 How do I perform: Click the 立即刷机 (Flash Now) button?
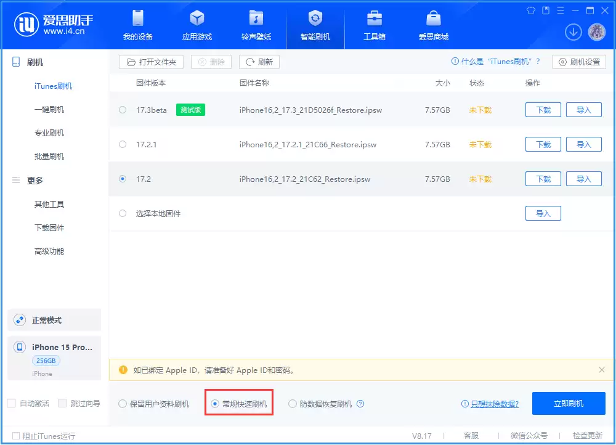pyautogui.click(x=569, y=403)
